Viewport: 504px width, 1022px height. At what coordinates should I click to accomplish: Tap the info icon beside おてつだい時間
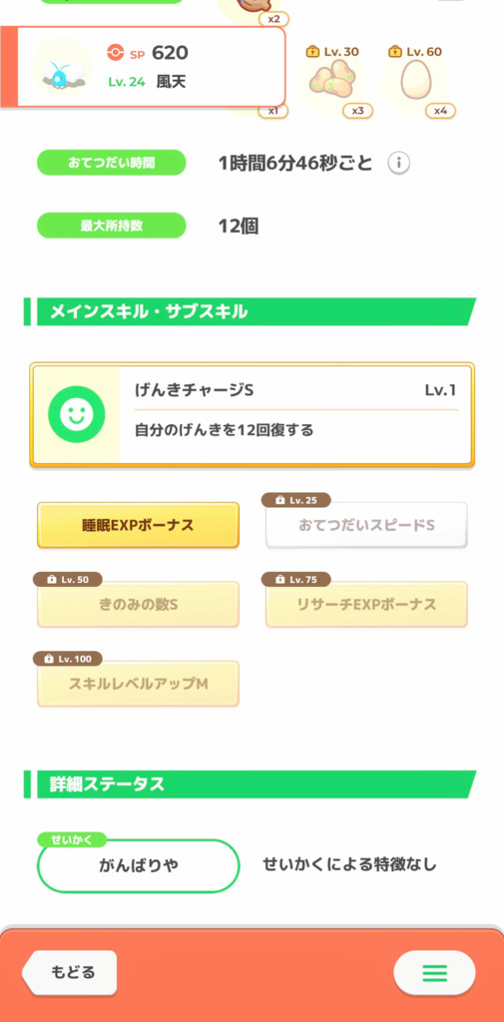click(398, 163)
